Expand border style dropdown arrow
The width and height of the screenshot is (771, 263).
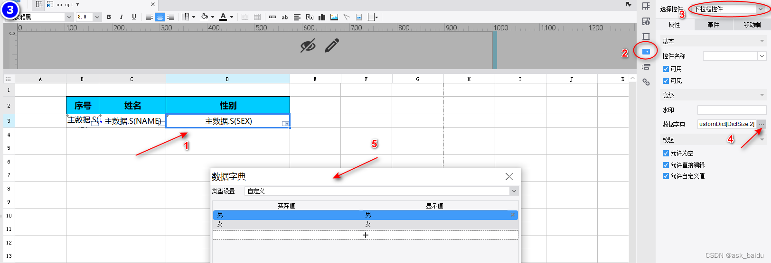click(194, 17)
